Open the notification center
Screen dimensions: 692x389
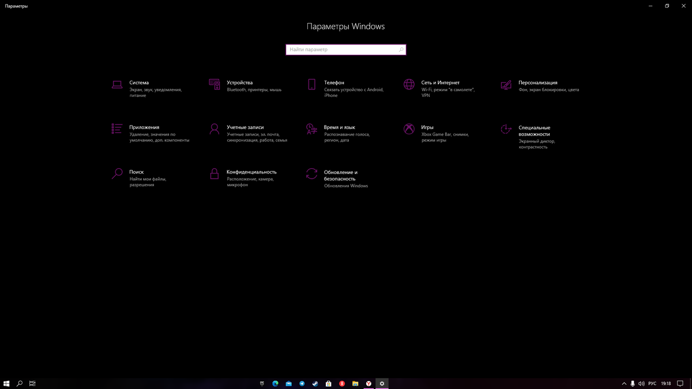pyautogui.click(x=680, y=383)
